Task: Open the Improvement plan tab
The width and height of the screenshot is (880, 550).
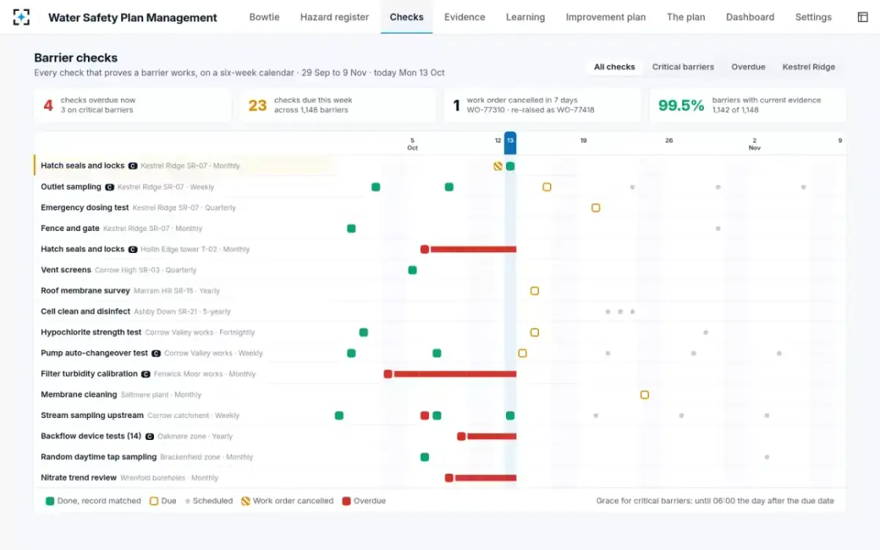Action: (606, 17)
